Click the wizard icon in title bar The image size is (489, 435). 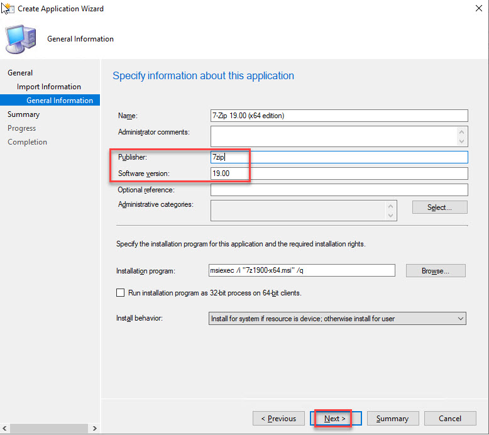[8, 9]
